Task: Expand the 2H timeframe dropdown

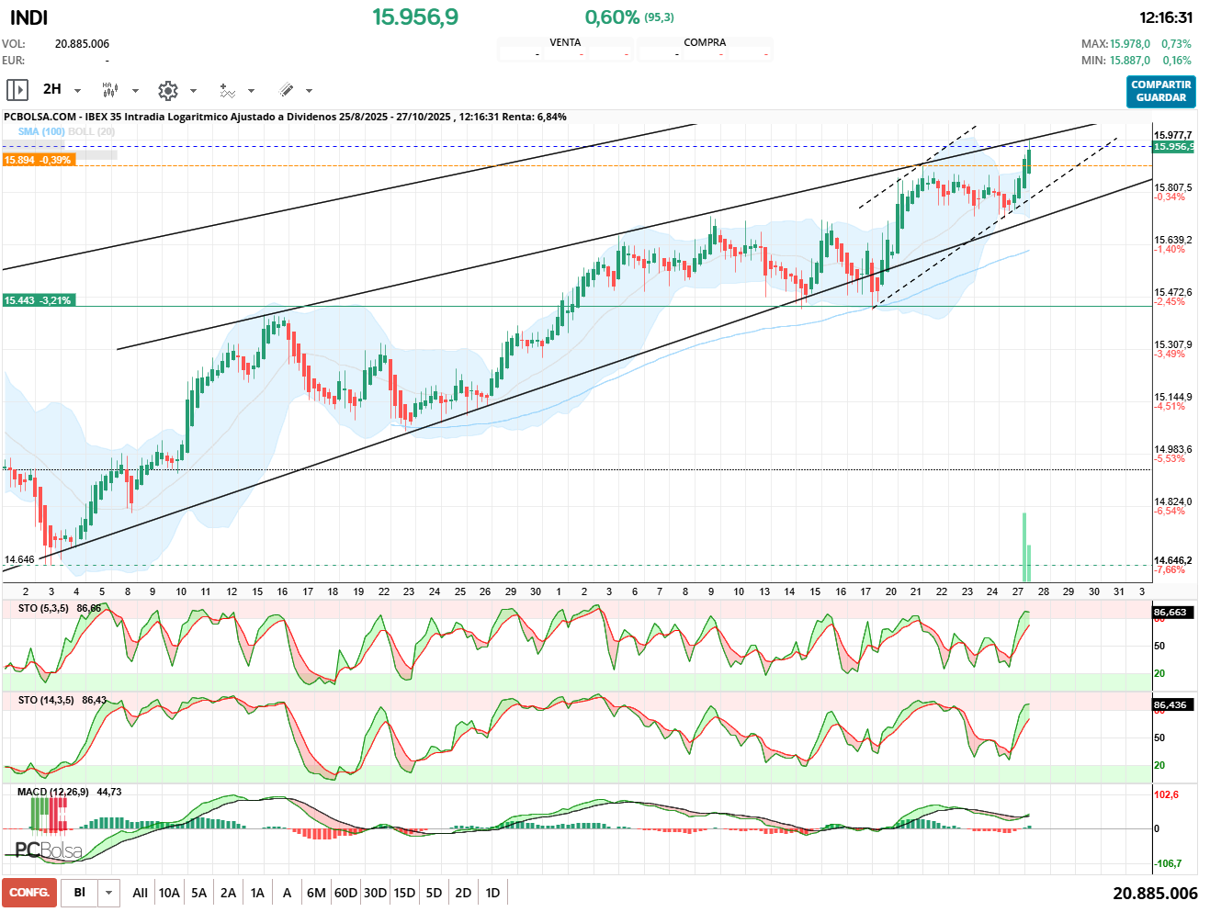Action: point(77,91)
